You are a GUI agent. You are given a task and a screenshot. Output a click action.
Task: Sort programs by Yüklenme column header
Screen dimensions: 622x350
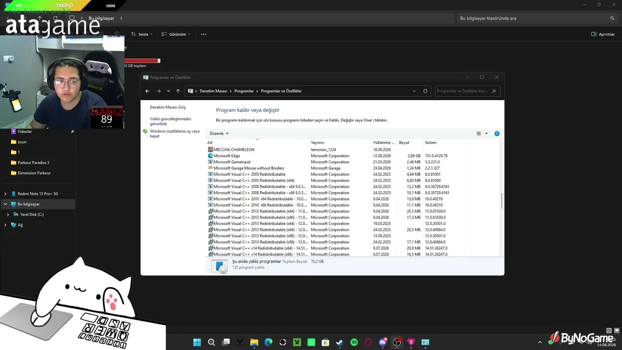pos(384,142)
